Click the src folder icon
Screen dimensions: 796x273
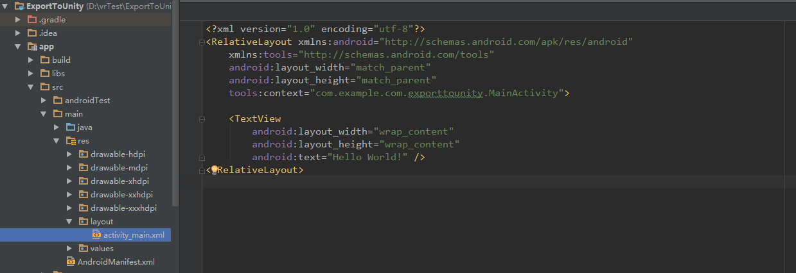[45, 87]
